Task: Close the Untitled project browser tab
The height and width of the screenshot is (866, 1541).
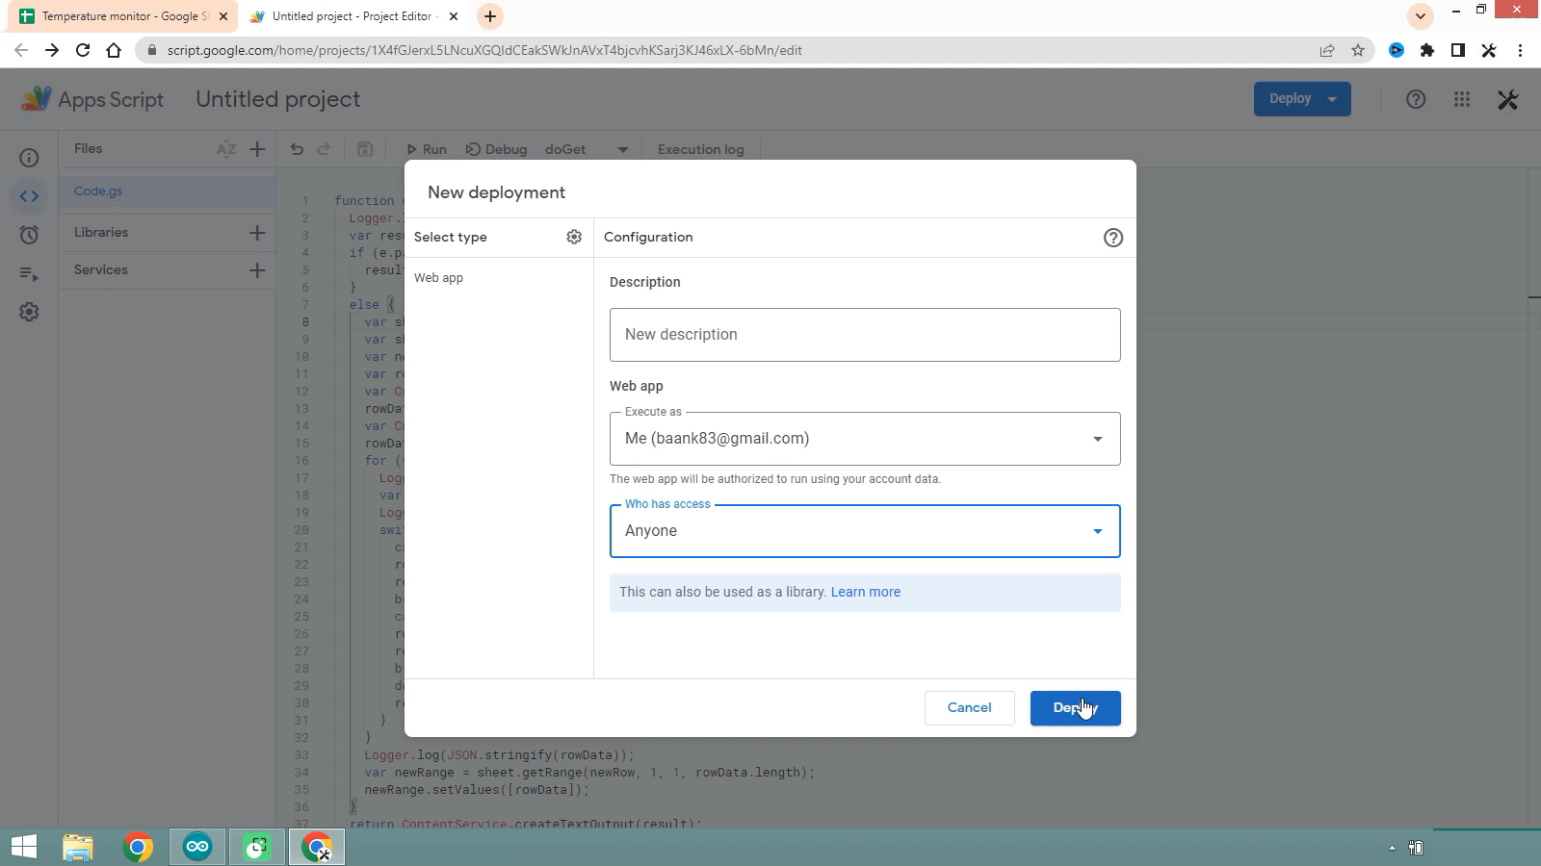Action: 454,16
